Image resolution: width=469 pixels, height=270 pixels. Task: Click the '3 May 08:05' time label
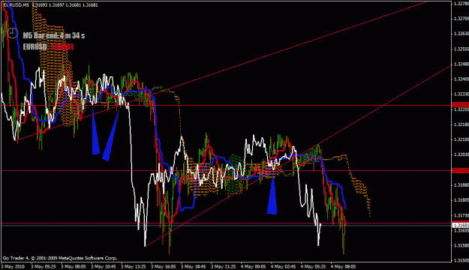[74, 266]
